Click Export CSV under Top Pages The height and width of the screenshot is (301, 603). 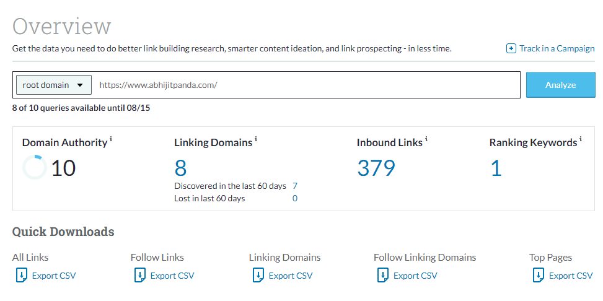click(x=570, y=276)
